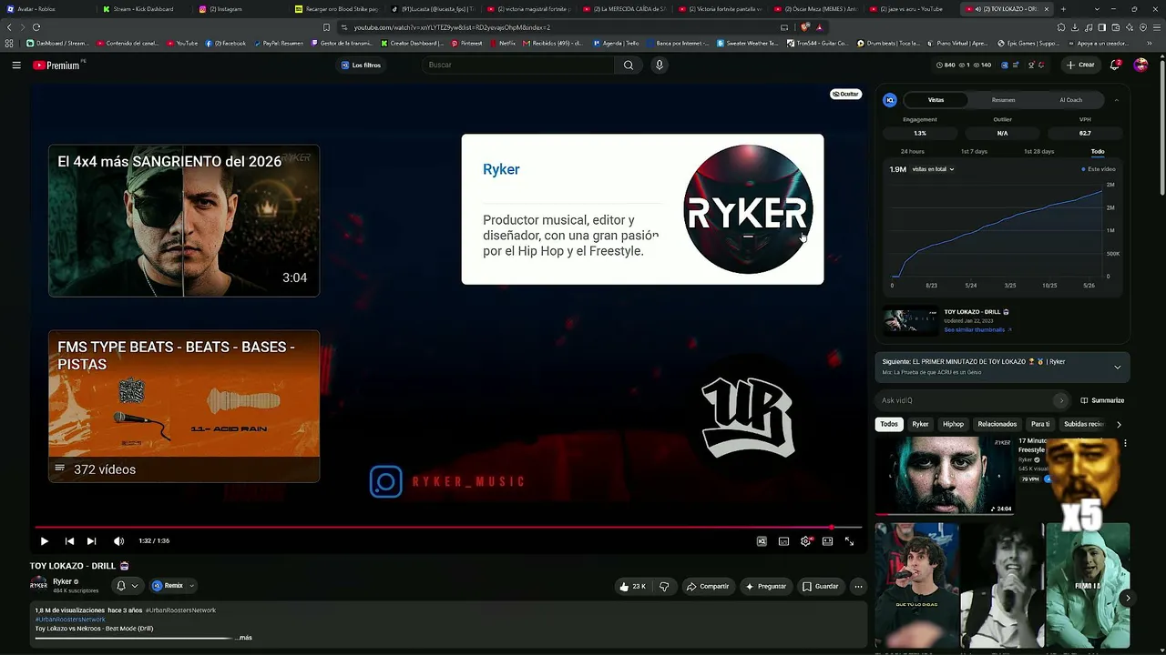1166x655 pixels.
Task: Filter recommendations by the Ryker chip
Action: [x=921, y=424]
